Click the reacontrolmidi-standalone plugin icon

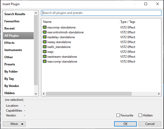[45, 32]
